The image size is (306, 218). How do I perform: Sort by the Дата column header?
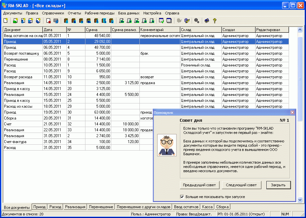(54, 30)
